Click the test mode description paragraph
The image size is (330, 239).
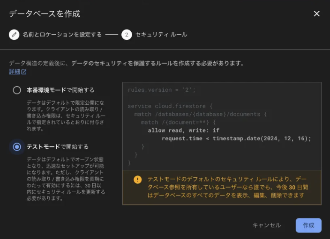pyautogui.click(x=66, y=179)
